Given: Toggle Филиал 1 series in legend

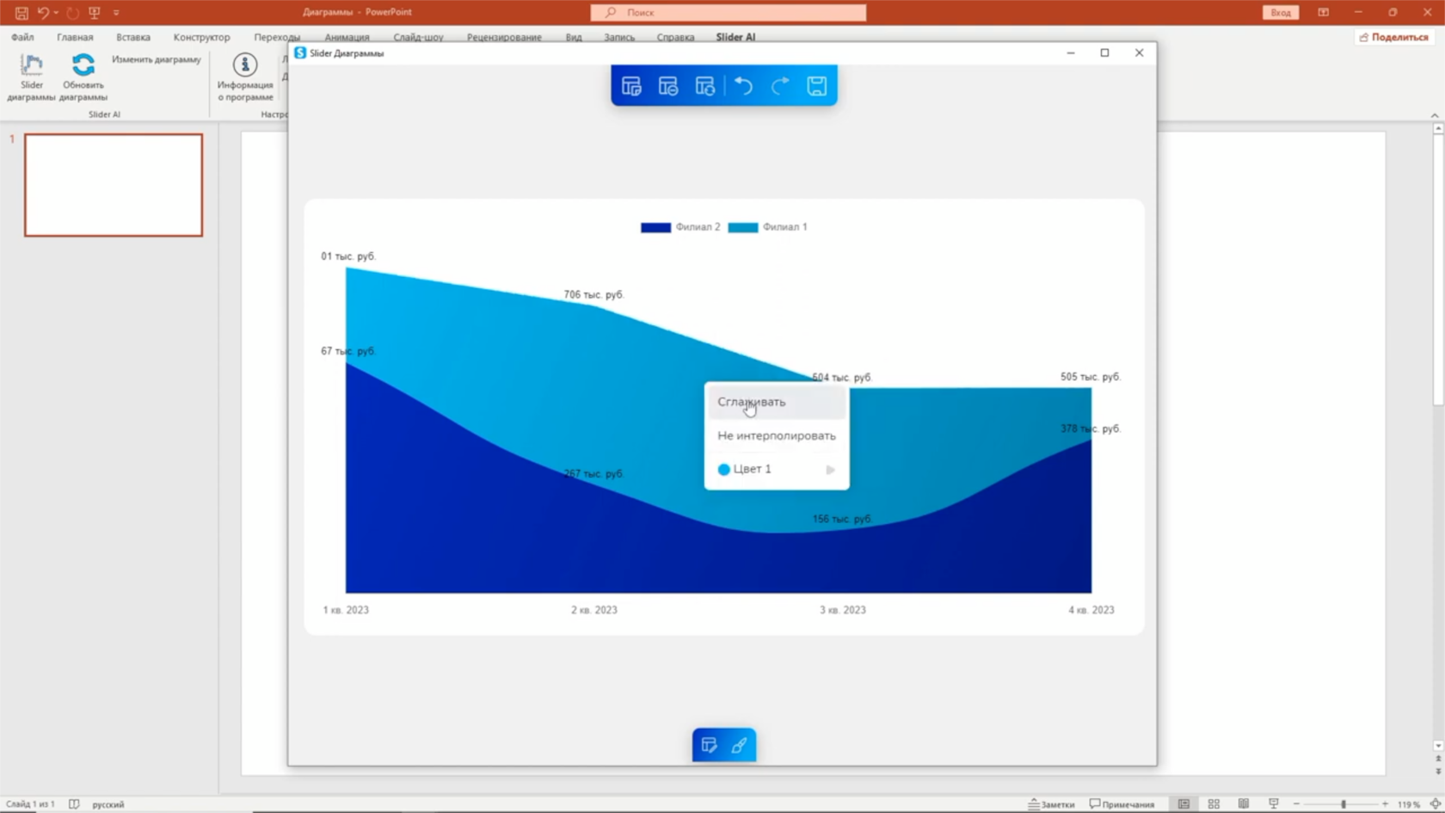Looking at the screenshot, I should (x=768, y=227).
